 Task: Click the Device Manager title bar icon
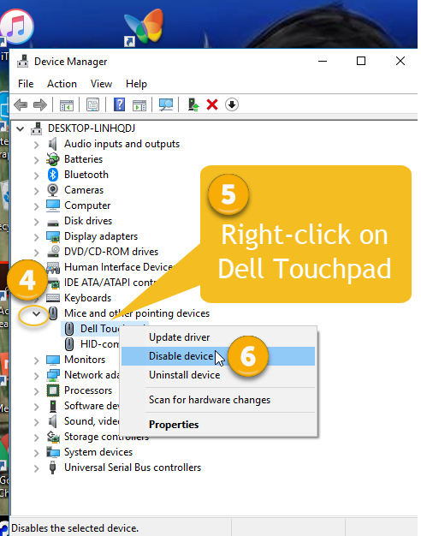click(x=23, y=62)
